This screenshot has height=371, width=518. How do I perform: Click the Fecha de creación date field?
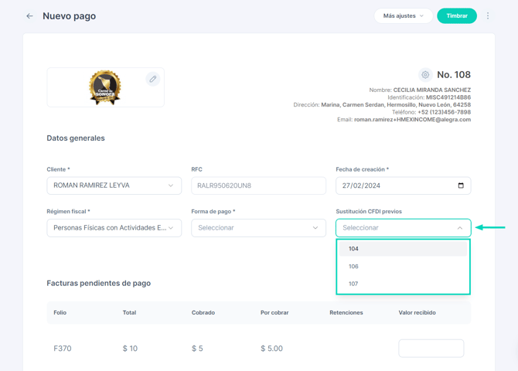[x=394, y=185]
